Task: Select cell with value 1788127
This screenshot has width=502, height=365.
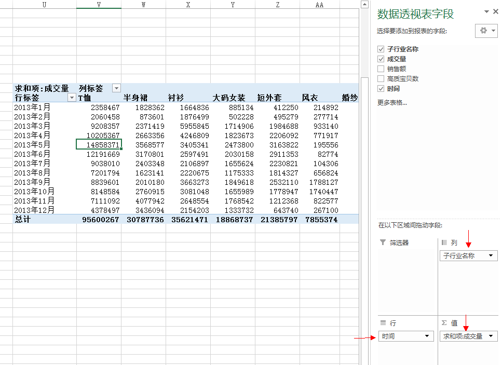Action: point(319,182)
